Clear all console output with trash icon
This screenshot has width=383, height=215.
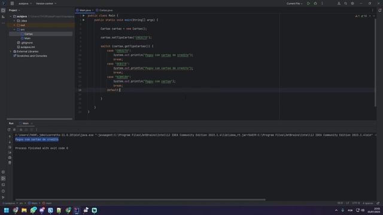point(10,162)
